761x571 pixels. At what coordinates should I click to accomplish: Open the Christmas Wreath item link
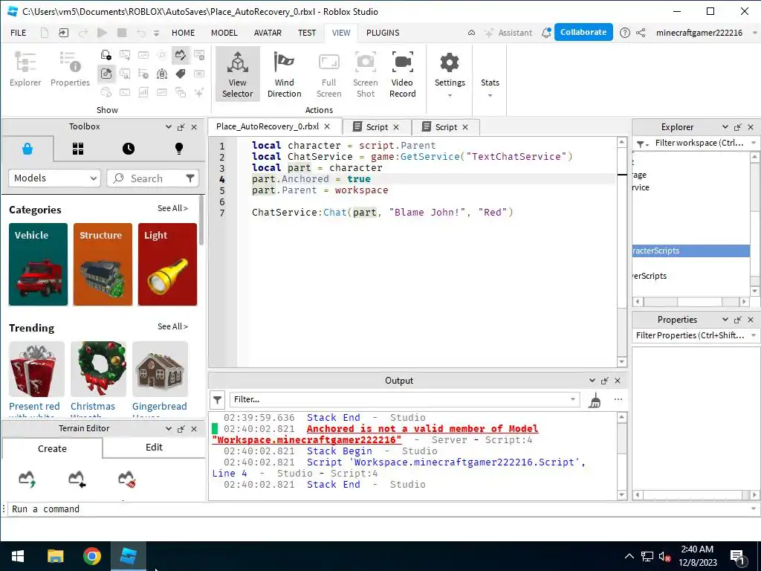(93, 407)
